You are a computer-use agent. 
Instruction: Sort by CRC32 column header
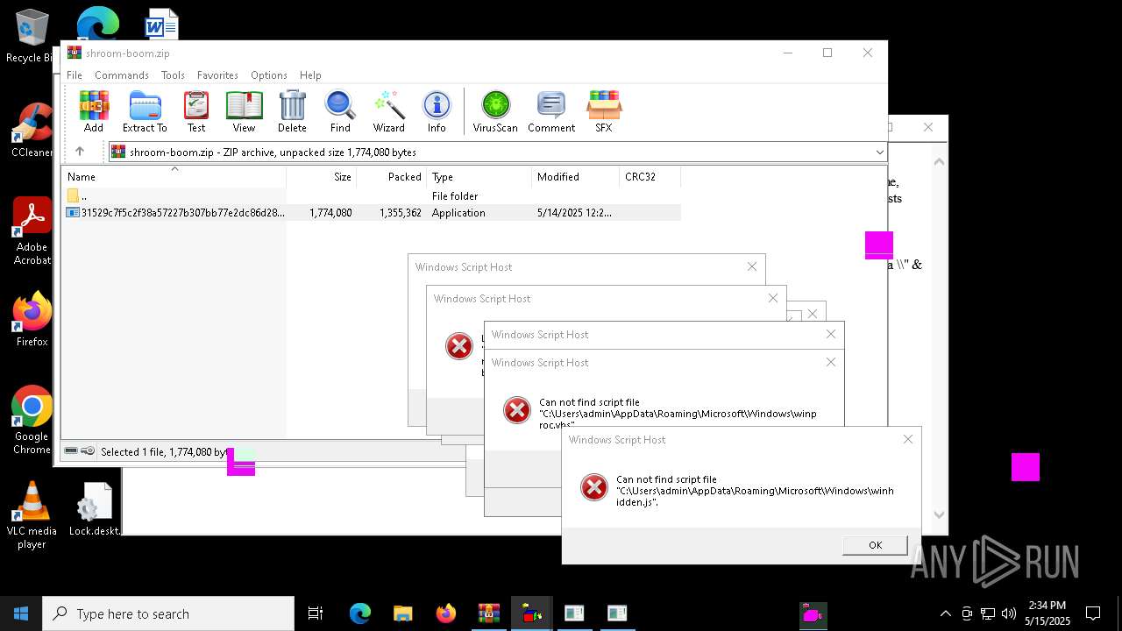pyautogui.click(x=650, y=177)
